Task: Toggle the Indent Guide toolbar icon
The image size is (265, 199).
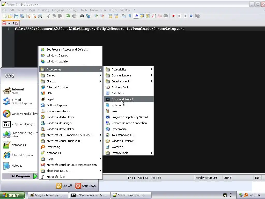Action: coord(136,16)
